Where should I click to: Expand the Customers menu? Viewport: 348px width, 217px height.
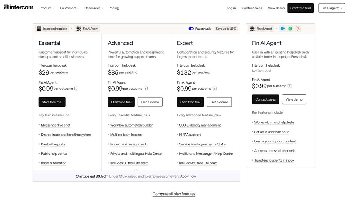(70, 8)
